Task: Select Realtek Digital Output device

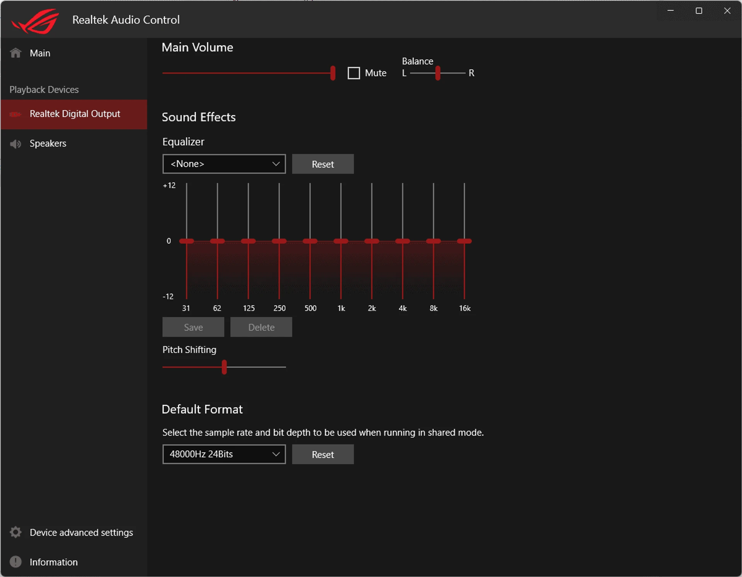Action: pyautogui.click(x=73, y=114)
